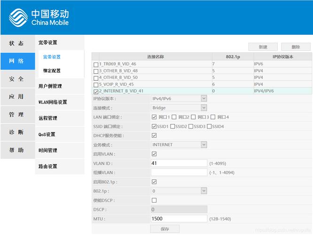Switch to the 应用 application tab
Viewport: 313px width, 235px height.
click(18, 97)
